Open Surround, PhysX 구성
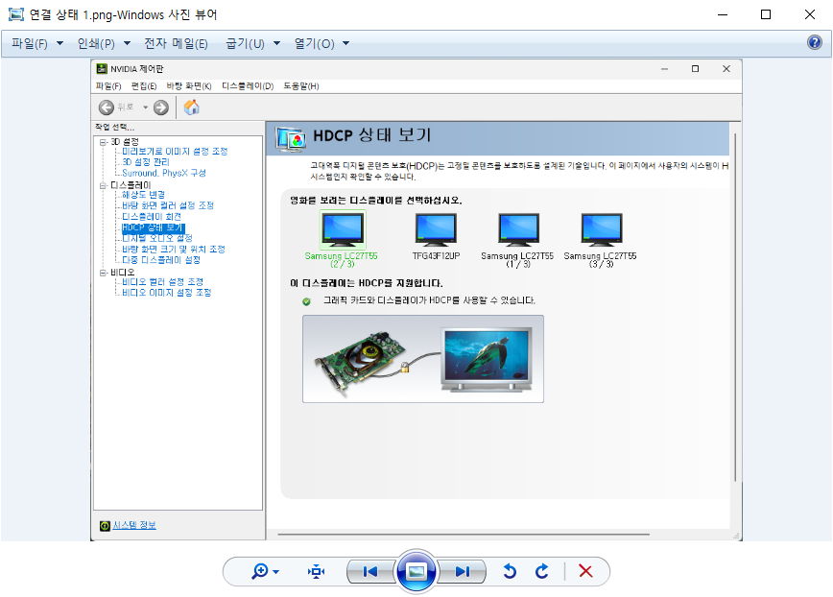The width and height of the screenshot is (833, 597). [x=164, y=173]
